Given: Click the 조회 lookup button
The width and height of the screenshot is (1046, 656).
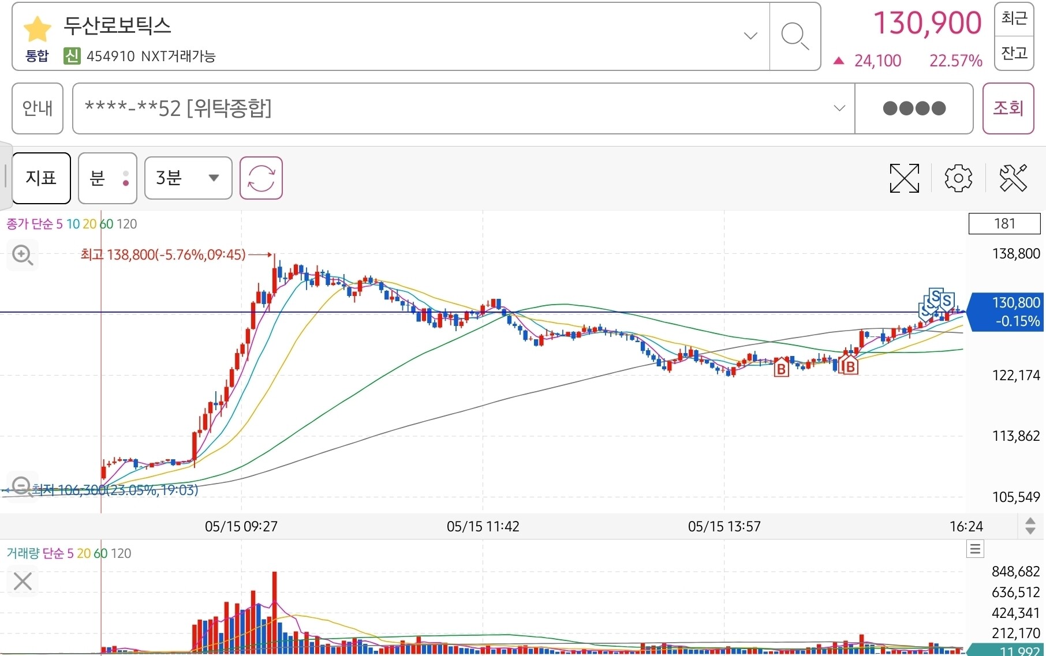Looking at the screenshot, I should (x=1008, y=108).
